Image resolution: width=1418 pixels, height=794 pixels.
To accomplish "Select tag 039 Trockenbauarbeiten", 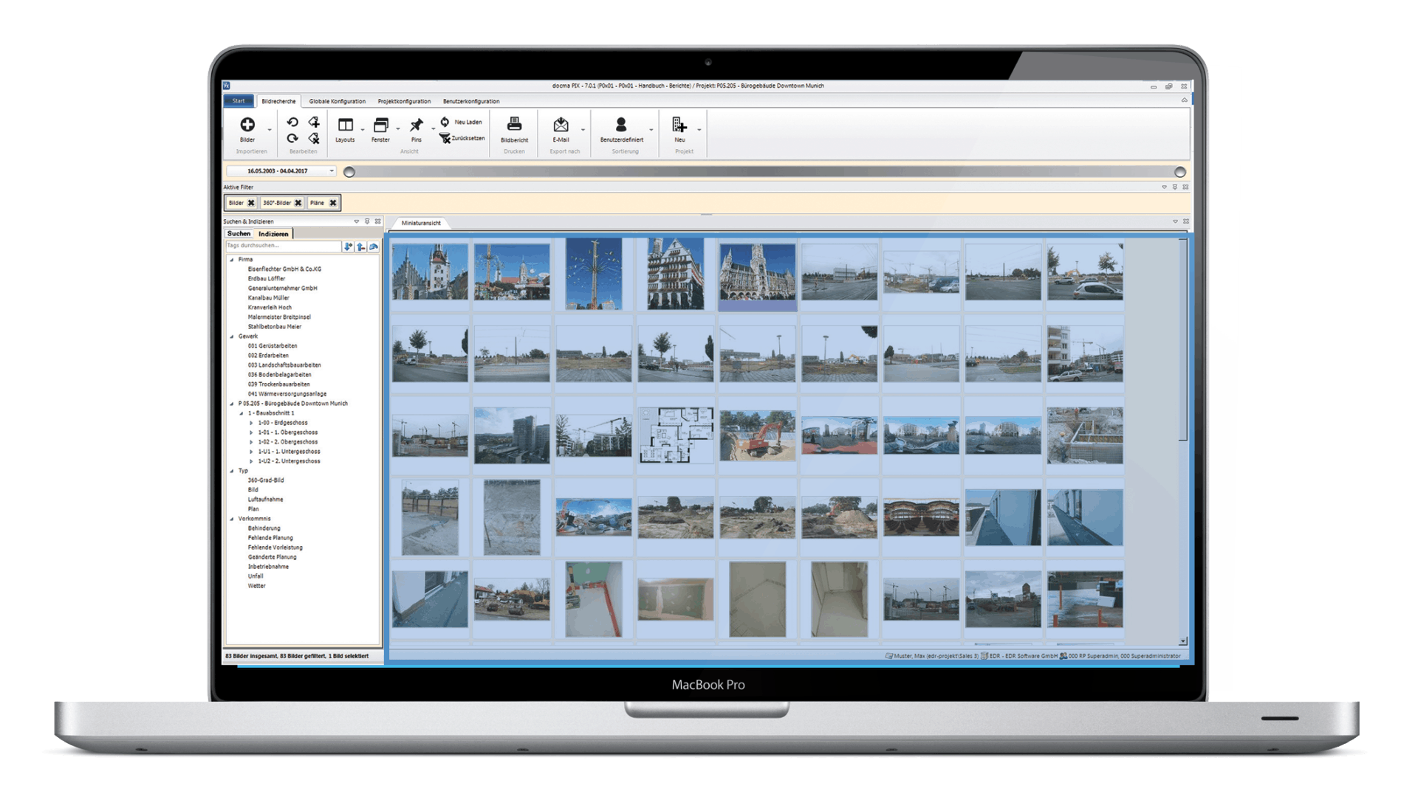I will 278,384.
